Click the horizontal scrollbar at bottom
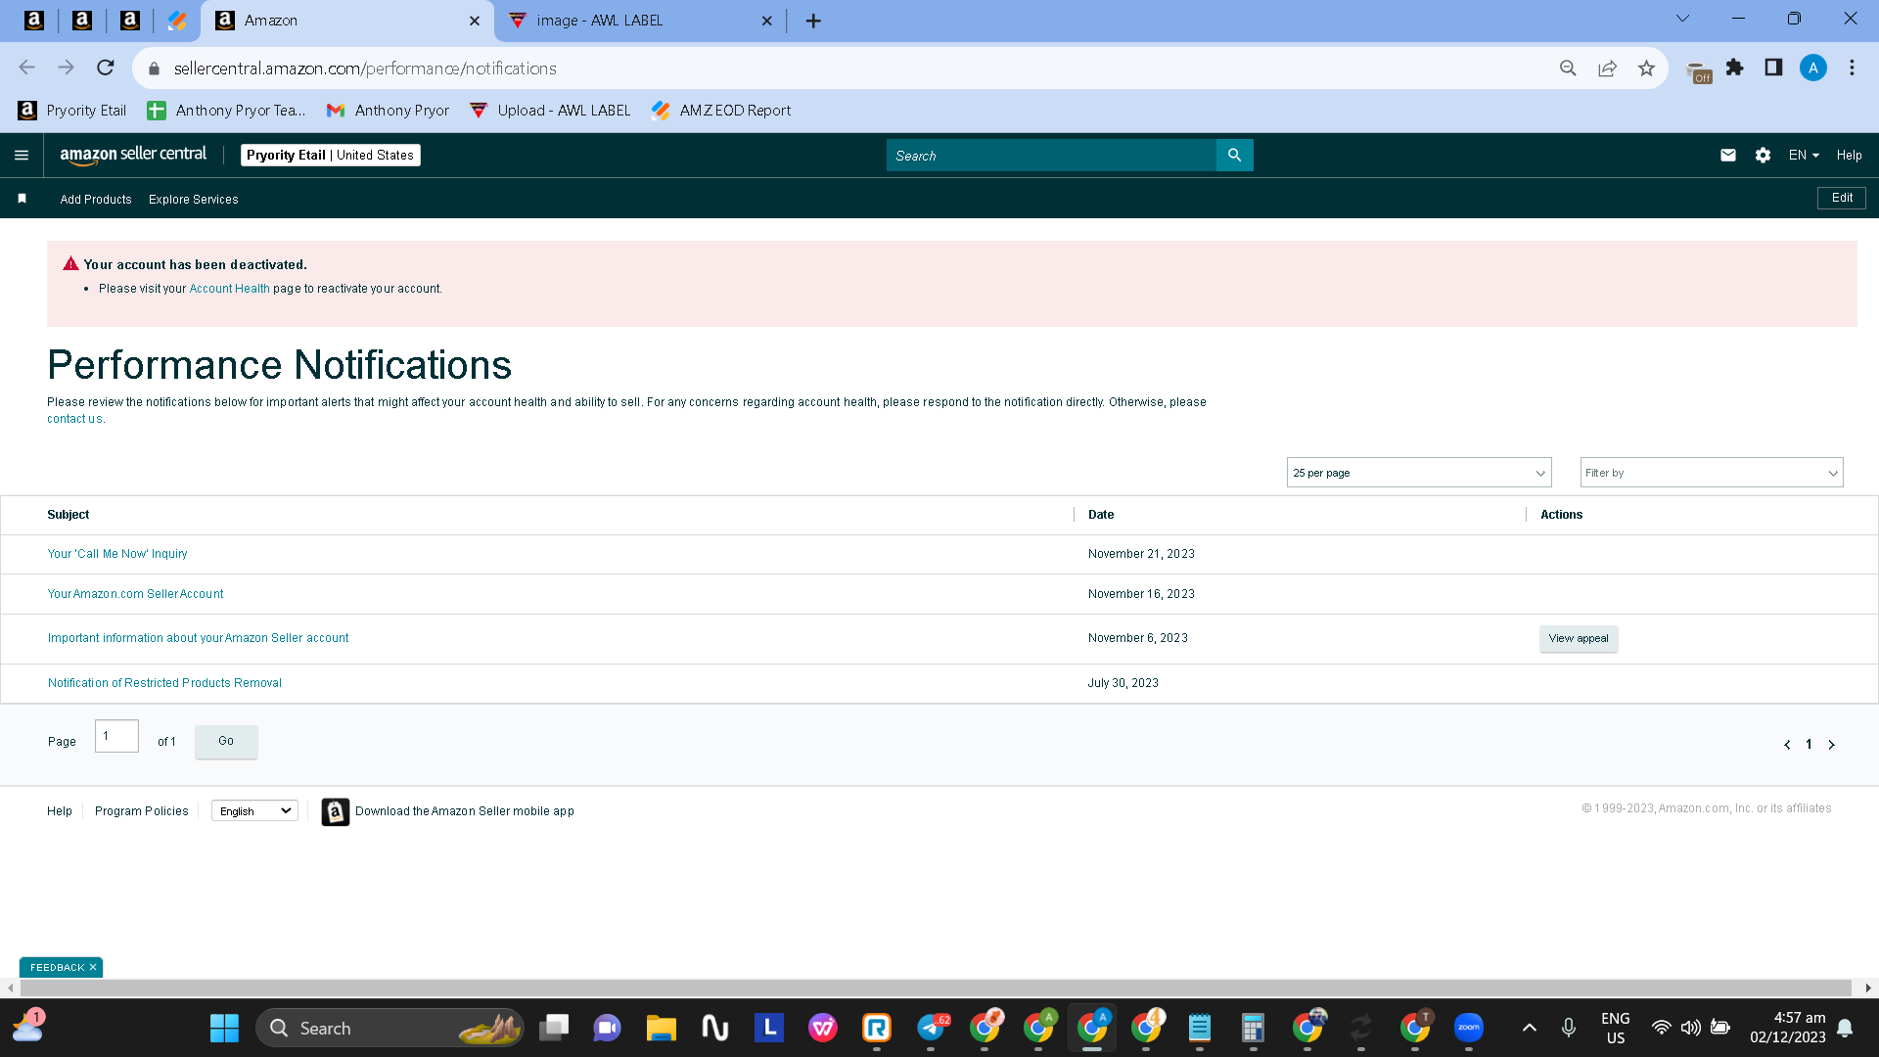 (x=935, y=988)
